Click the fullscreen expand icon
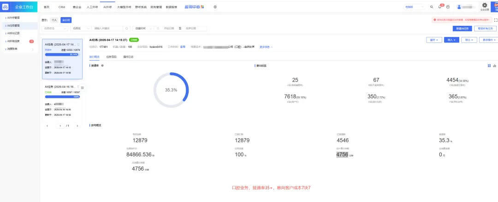This screenshot has width=498, height=202. point(496,20)
